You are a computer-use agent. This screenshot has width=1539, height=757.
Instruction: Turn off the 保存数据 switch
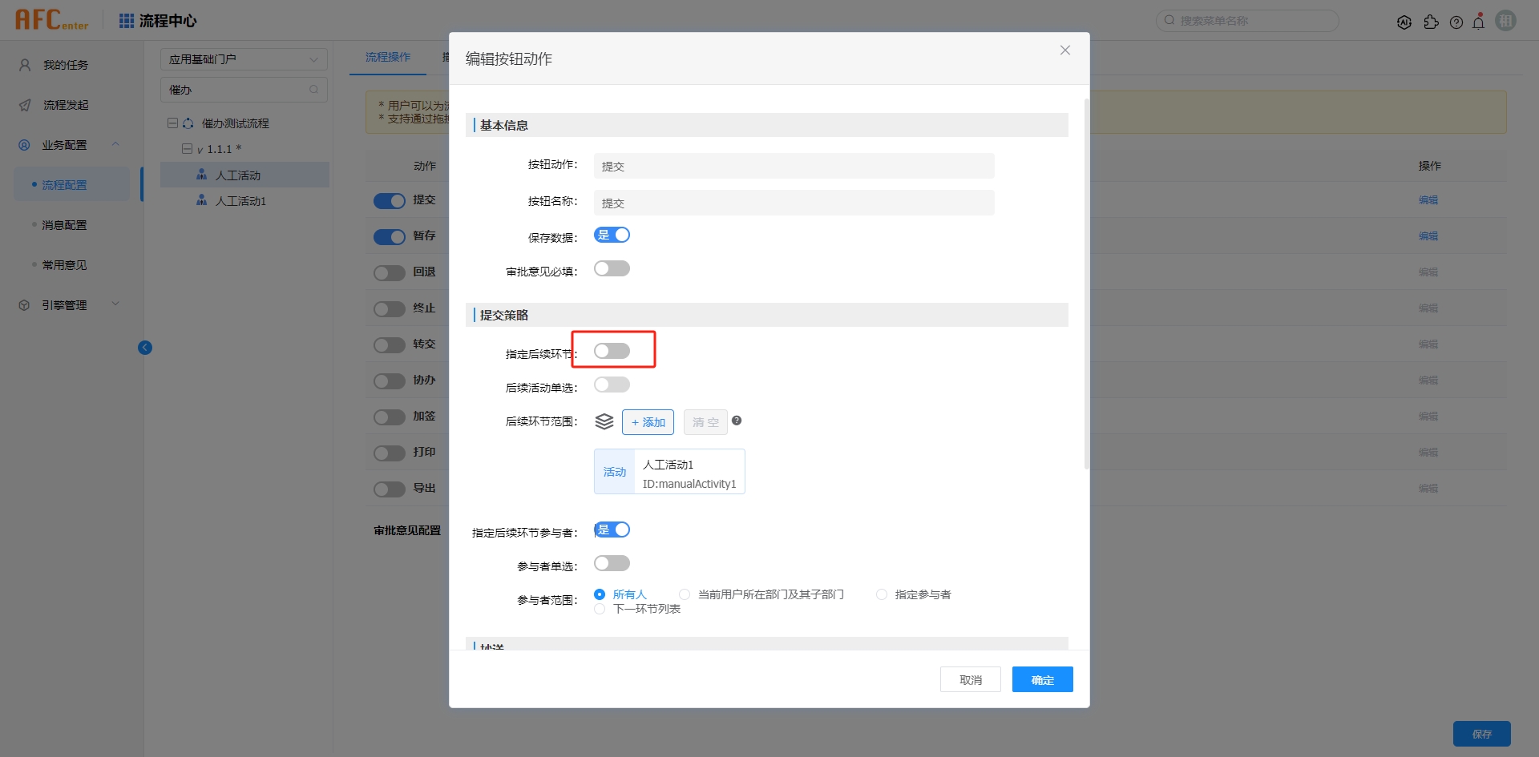point(612,235)
